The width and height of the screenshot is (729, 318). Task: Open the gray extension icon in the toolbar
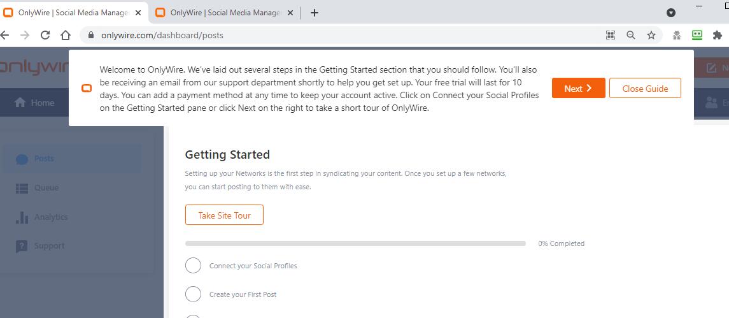[x=677, y=35]
